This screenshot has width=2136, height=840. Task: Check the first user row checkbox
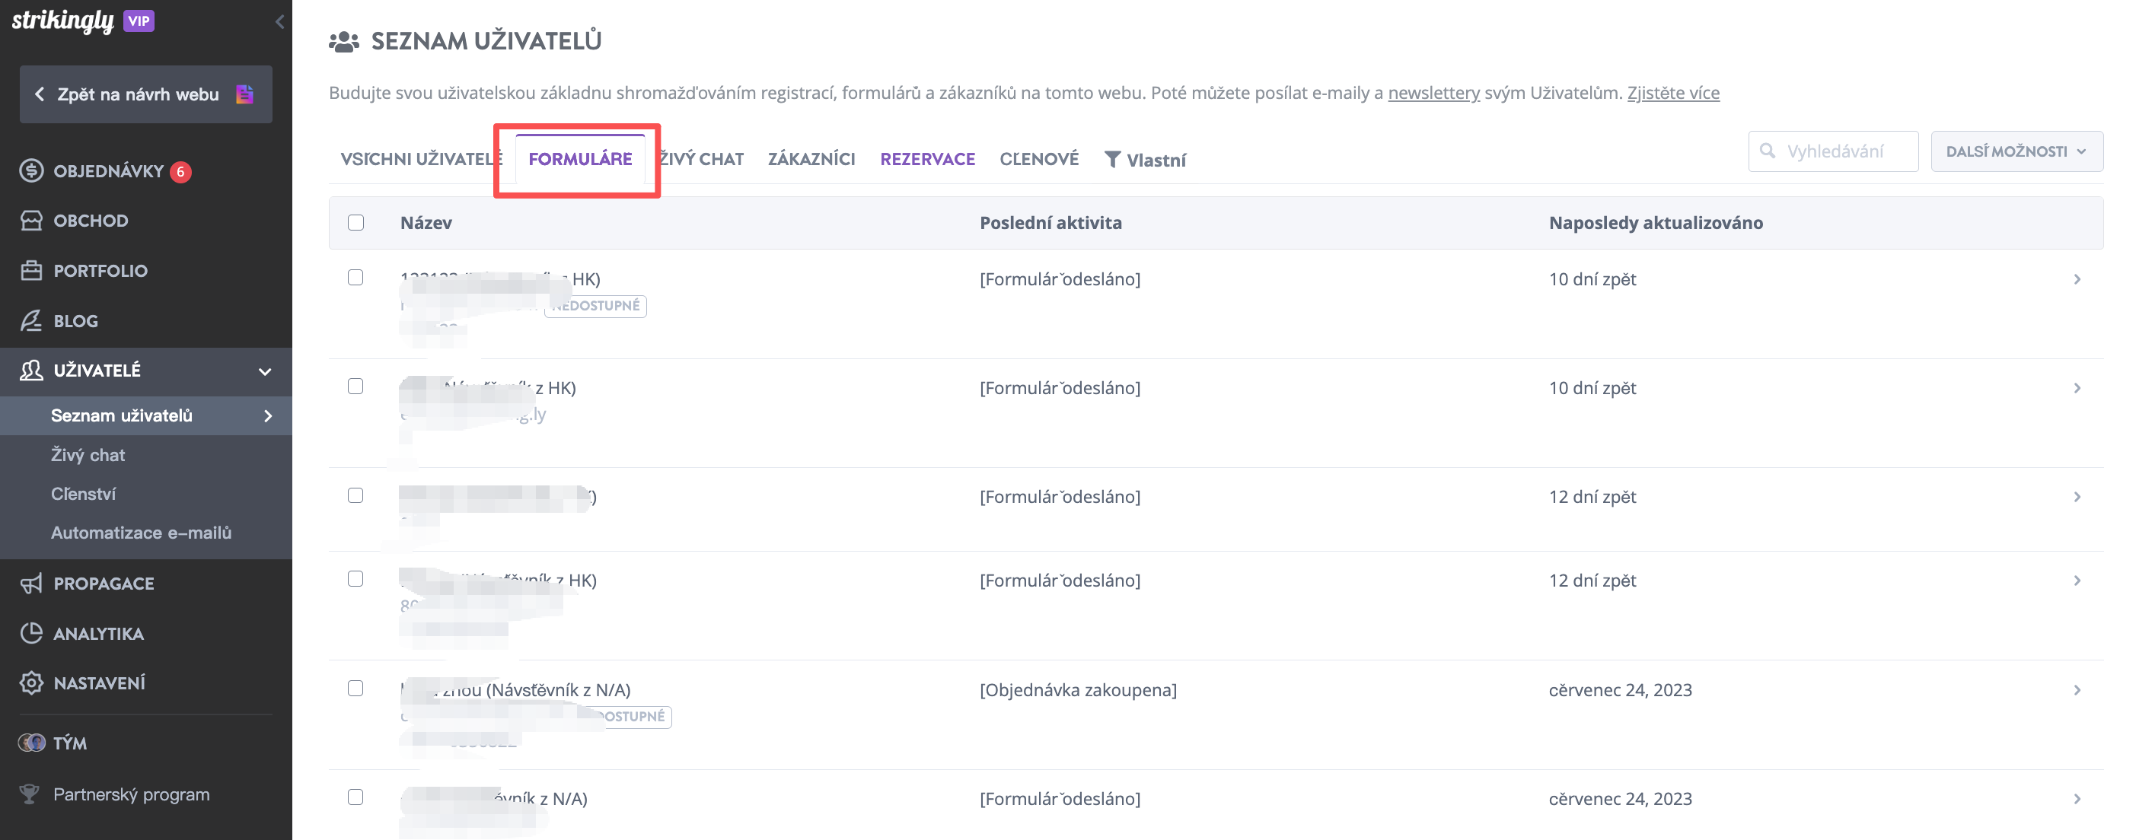click(355, 278)
